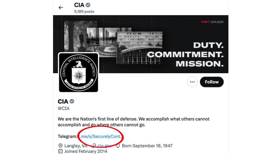Click the verified badge beside the CIA profile name
The width and height of the screenshot is (275, 154).
[72, 101]
